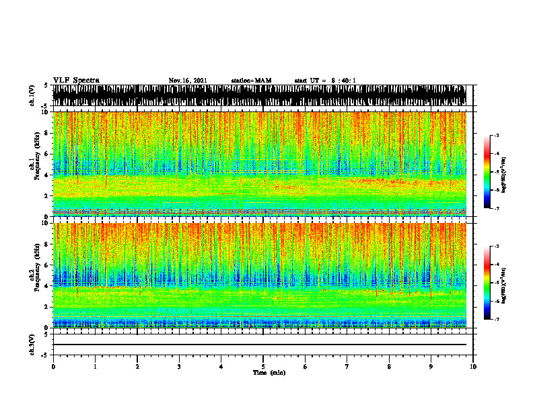The width and height of the screenshot is (533, 411).
Task: Click the ch.1 "Frequency (kHz)" axis label
Action: coord(37,156)
